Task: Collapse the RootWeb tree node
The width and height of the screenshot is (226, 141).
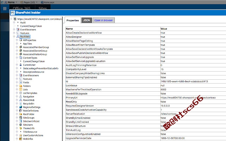Action: click(x=14, y=37)
